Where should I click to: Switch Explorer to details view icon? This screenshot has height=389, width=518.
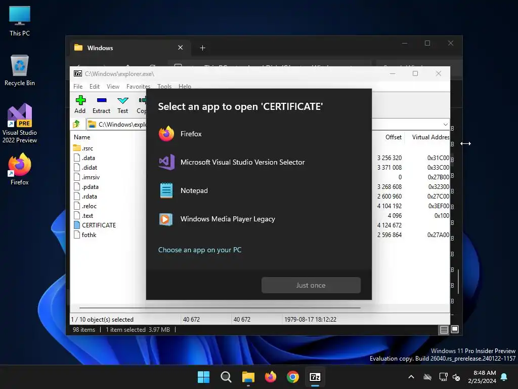click(444, 329)
